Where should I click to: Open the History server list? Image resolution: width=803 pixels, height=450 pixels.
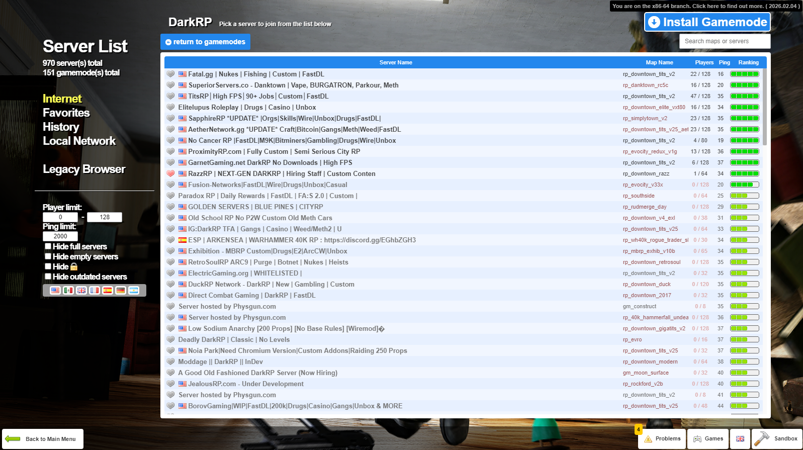click(61, 127)
